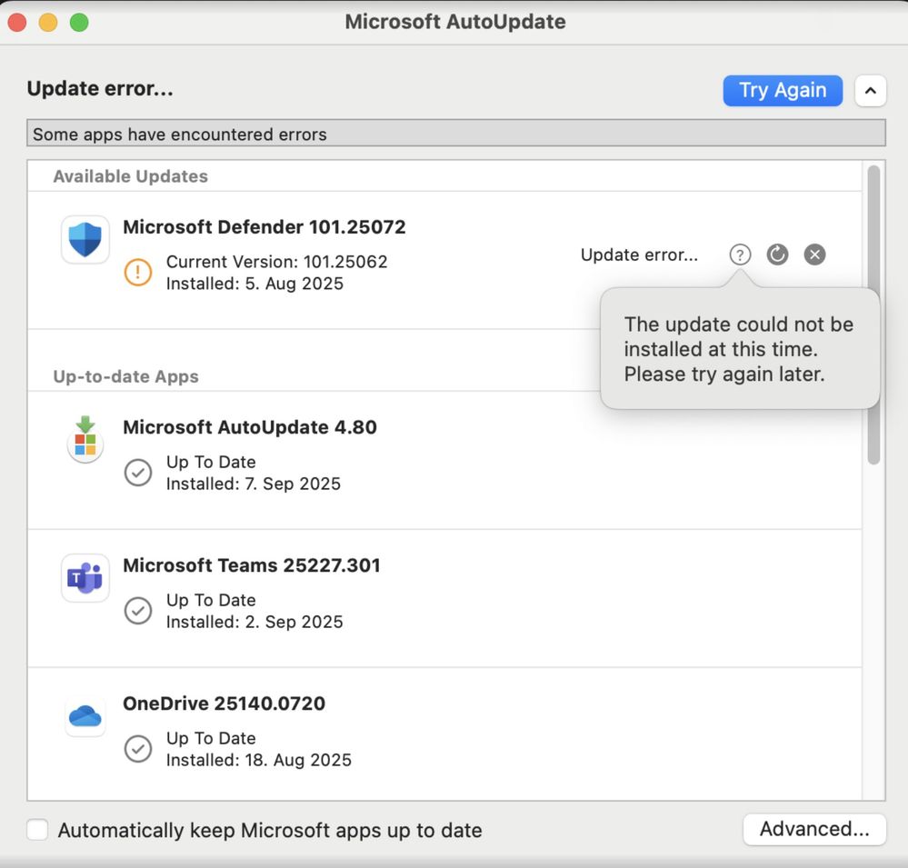Click the checkmark icon under Microsoft AutoUpdate 4.80
This screenshot has height=868, width=908.
pos(138,473)
